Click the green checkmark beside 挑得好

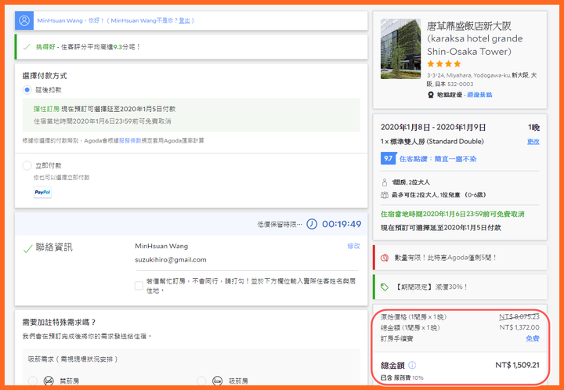pyautogui.click(x=27, y=47)
